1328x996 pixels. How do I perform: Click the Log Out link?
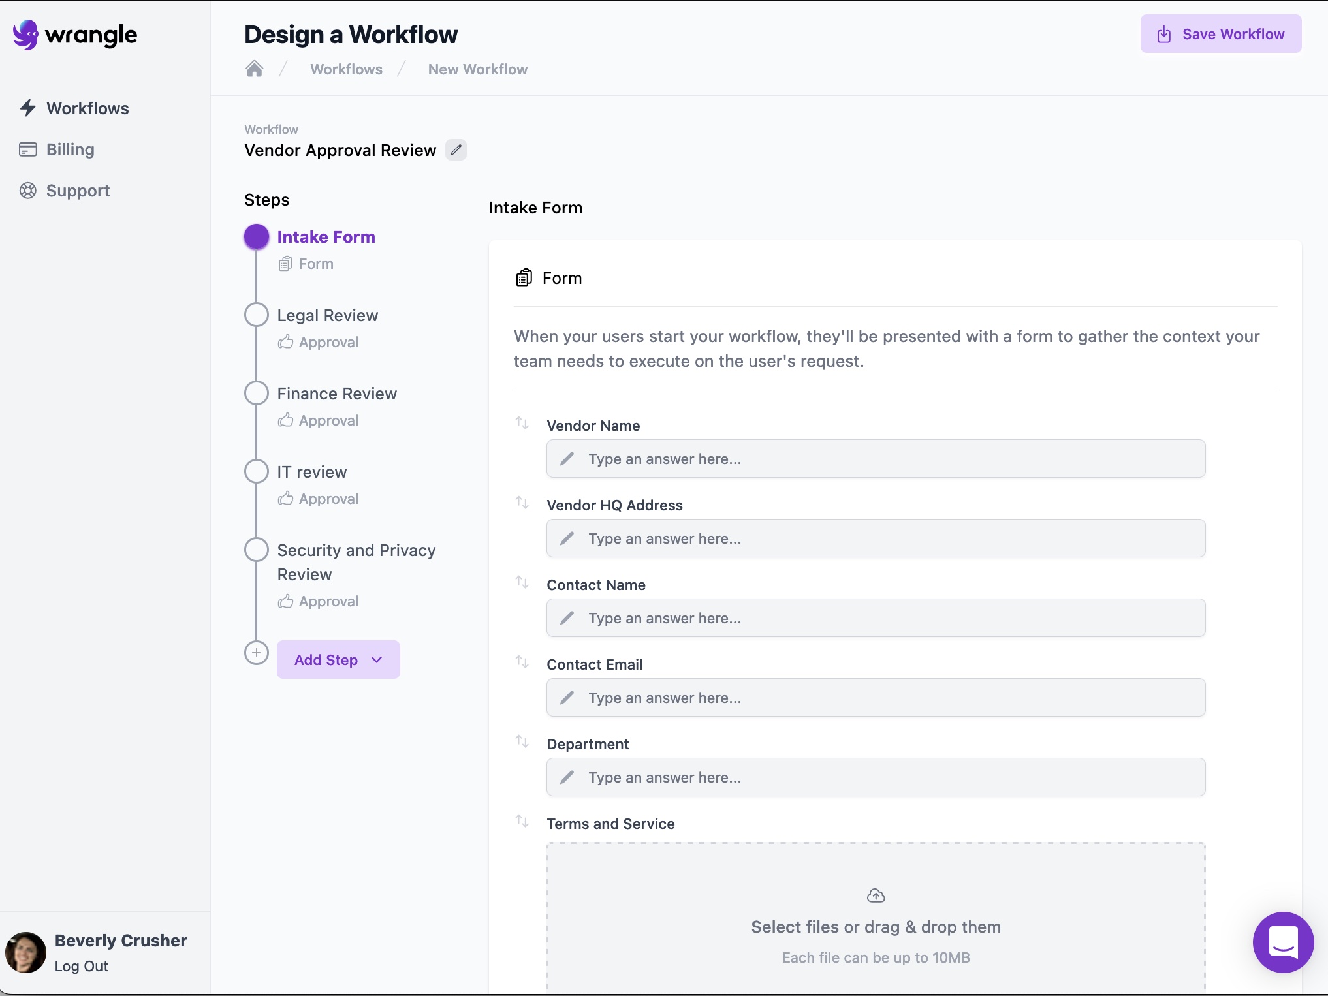[81, 966]
